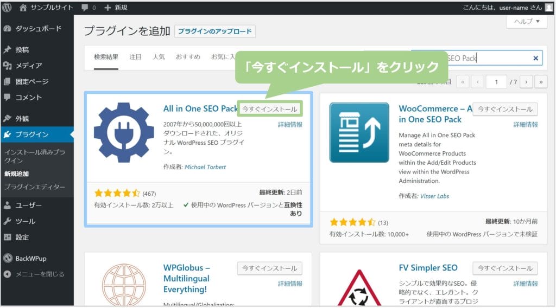Image resolution: width=556 pixels, height=308 pixels.
Task: Go to last results page
Action: pyautogui.click(x=541, y=82)
